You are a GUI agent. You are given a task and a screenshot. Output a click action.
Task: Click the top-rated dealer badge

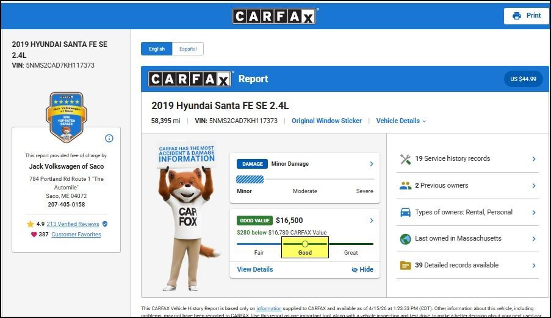67,117
